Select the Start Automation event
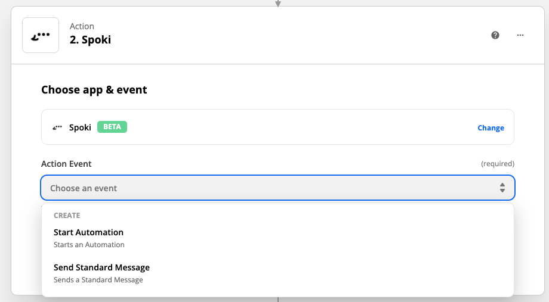Screen dimensions: 549x302 pos(88,232)
